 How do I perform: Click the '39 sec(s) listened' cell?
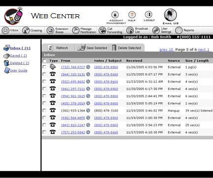[199, 111]
